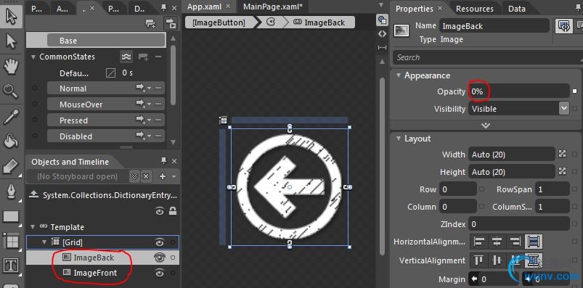
Task: Collapse the [Grid] tree node
Action: pyautogui.click(x=44, y=242)
